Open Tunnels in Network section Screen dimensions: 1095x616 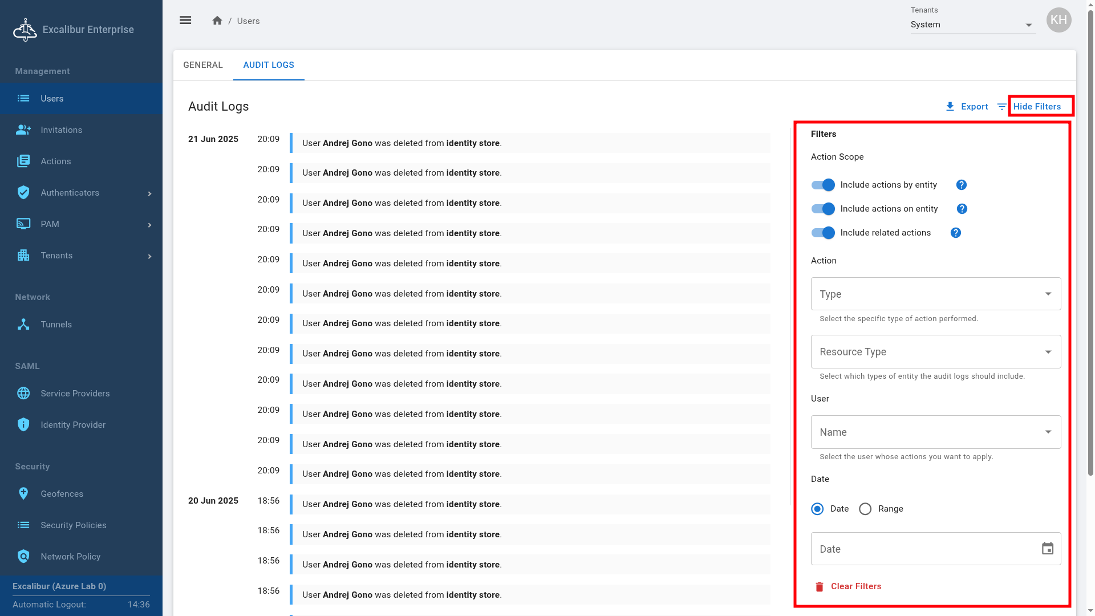click(56, 325)
